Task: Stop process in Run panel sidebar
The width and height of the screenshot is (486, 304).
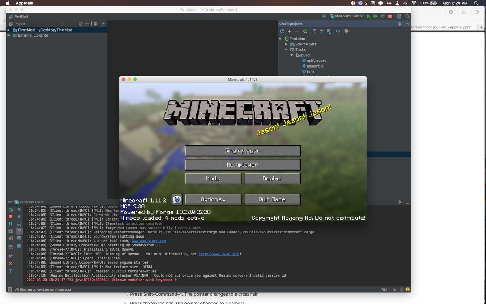Action: coord(10,216)
